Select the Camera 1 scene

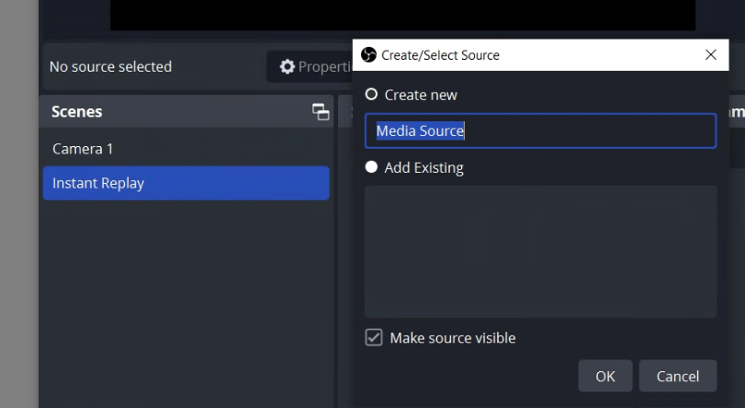(x=83, y=148)
